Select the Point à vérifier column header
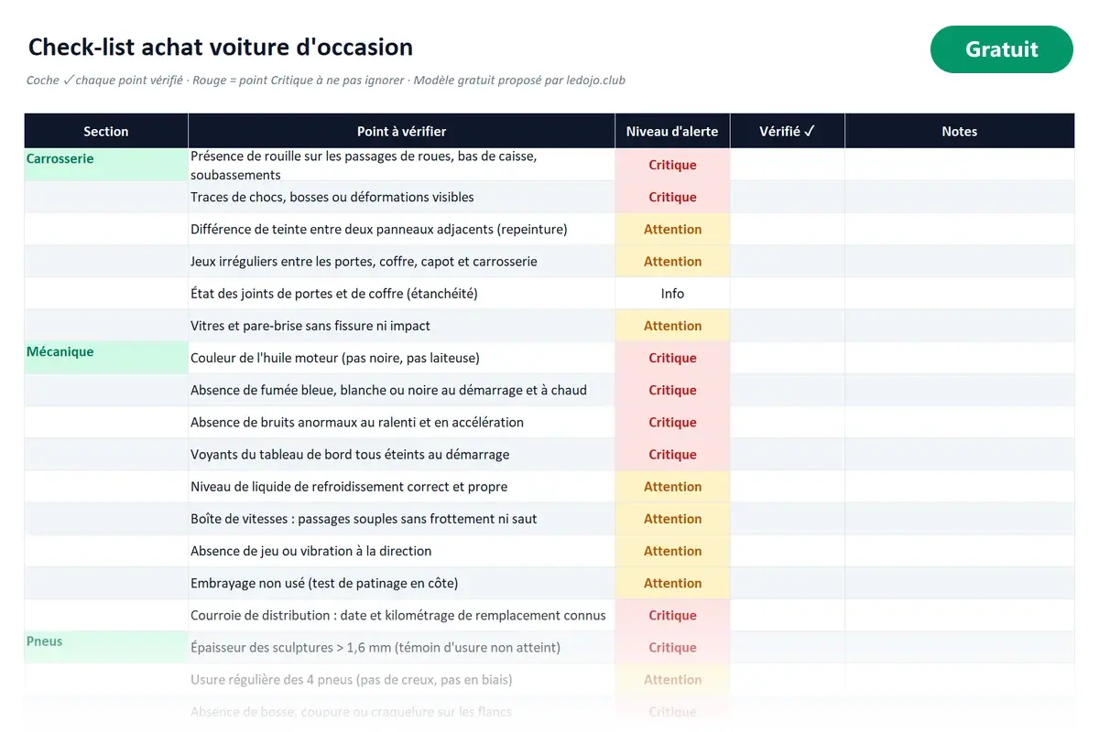Viewport: 1099px width, 732px height. click(401, 131)
